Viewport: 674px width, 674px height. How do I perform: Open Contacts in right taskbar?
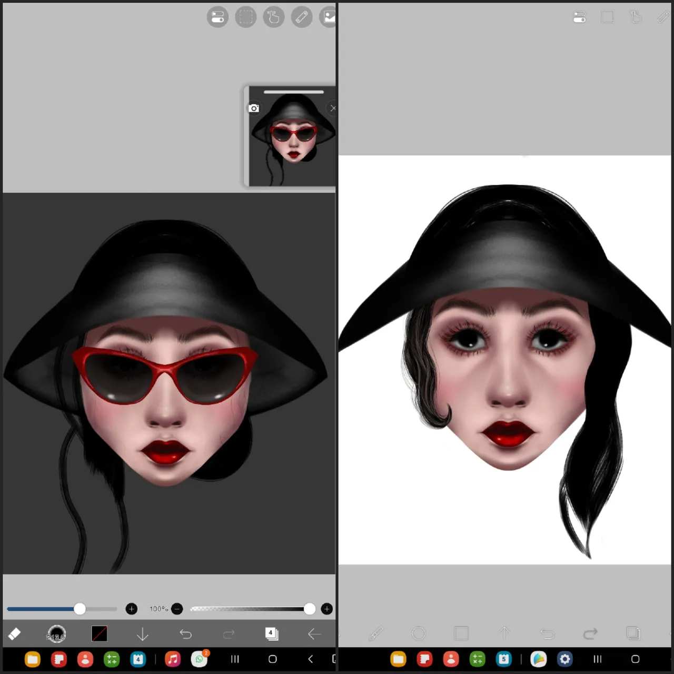pos(451,659)
